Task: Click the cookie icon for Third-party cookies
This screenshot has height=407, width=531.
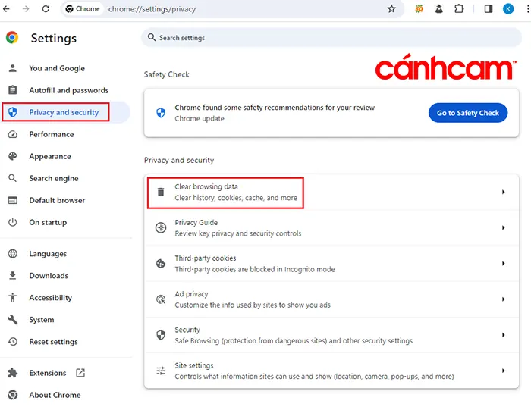Action: point(161,264)
